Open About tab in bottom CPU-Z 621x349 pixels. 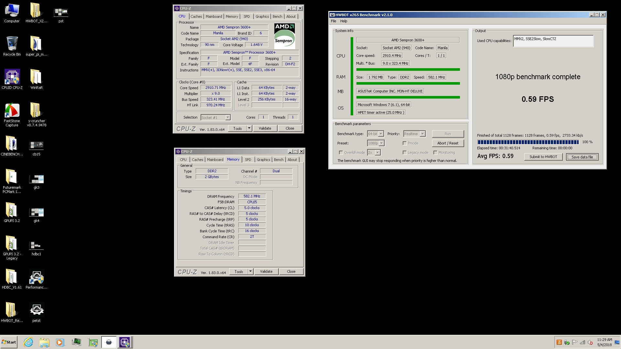pyautogui.click(x=292, y=160)
